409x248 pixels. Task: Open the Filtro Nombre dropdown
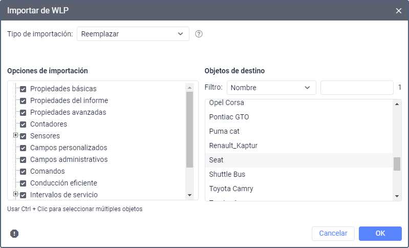tap(271, 88)
